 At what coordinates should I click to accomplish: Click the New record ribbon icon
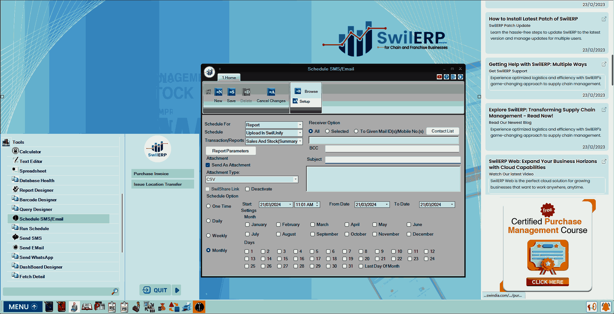219,92
